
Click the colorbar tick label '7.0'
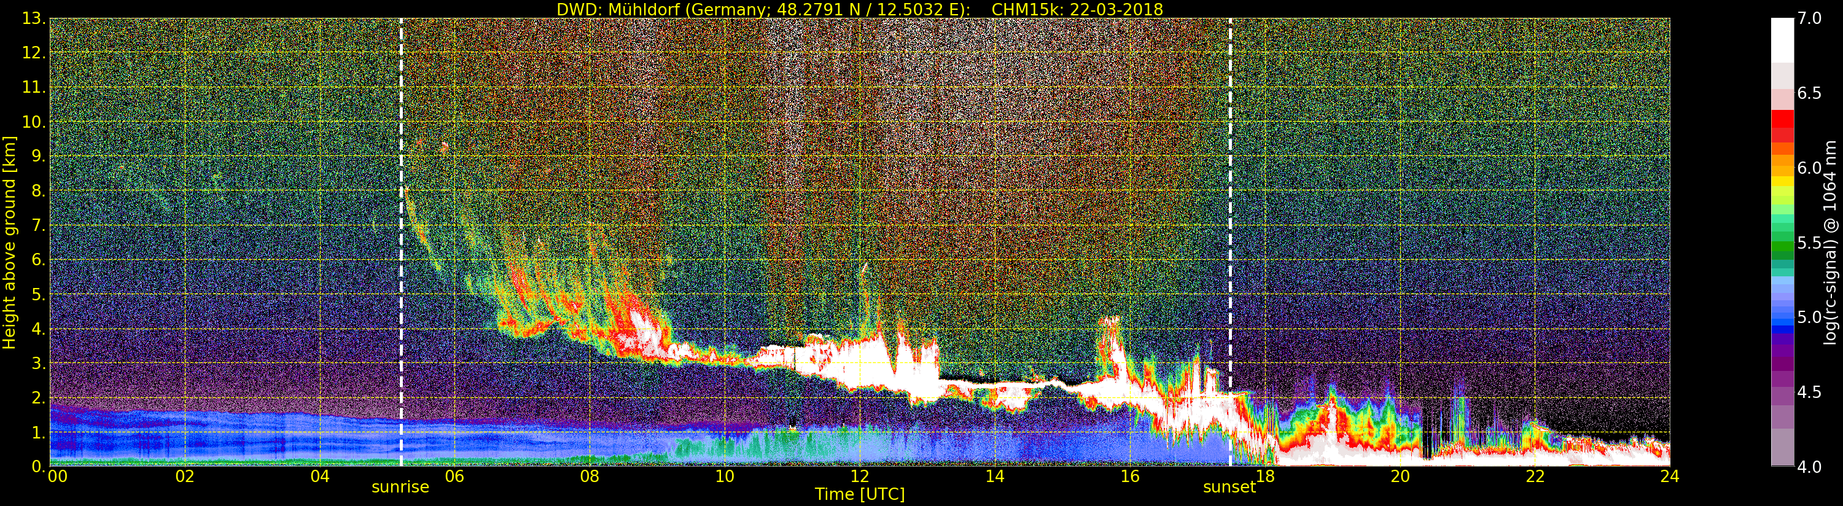[x=1809, y=18]
